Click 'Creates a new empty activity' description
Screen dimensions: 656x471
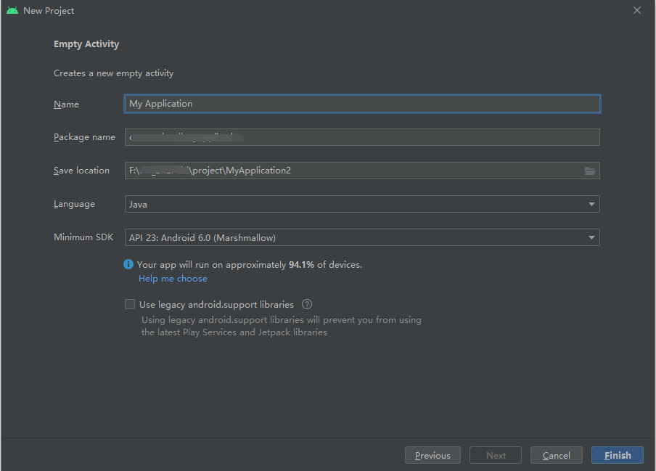113,73
